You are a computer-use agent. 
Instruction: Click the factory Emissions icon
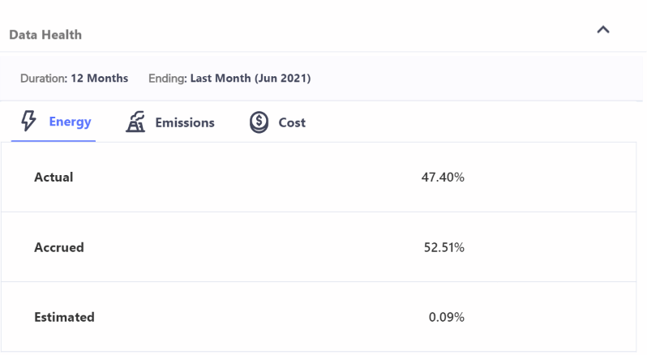135,122
